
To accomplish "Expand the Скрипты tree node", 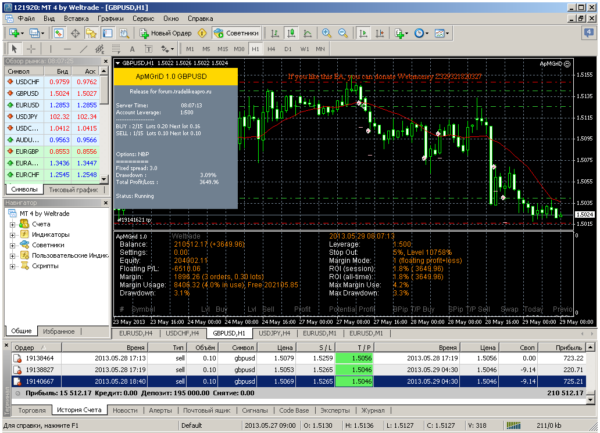I will pyautogui.click(x=12, y=266).
